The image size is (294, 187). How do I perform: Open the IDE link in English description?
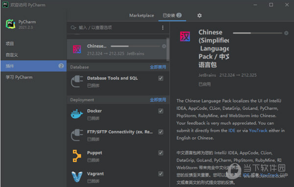point(232,130)
